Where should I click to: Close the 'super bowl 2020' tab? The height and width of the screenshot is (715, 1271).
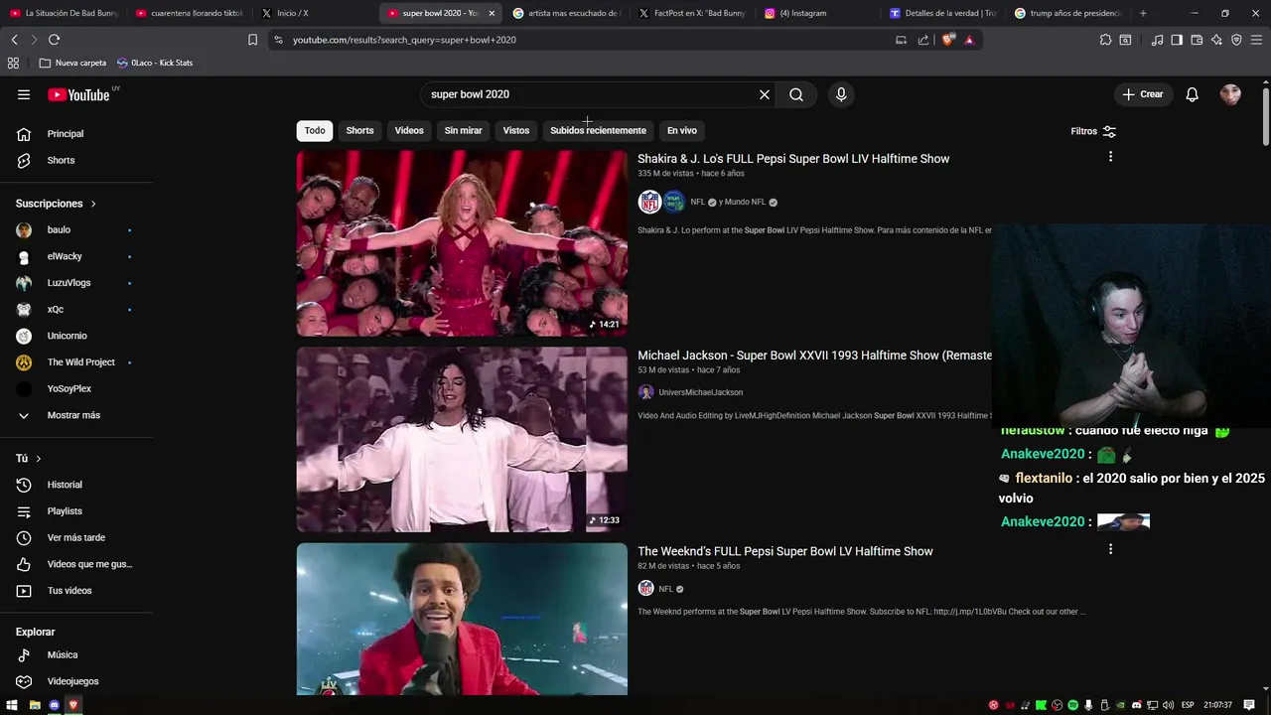[492, 13]
